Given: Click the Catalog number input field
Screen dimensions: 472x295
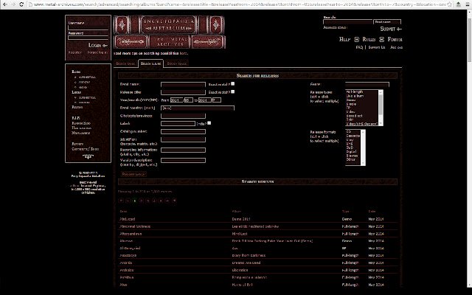Looking at the screenshot, I should click(183, 131).
